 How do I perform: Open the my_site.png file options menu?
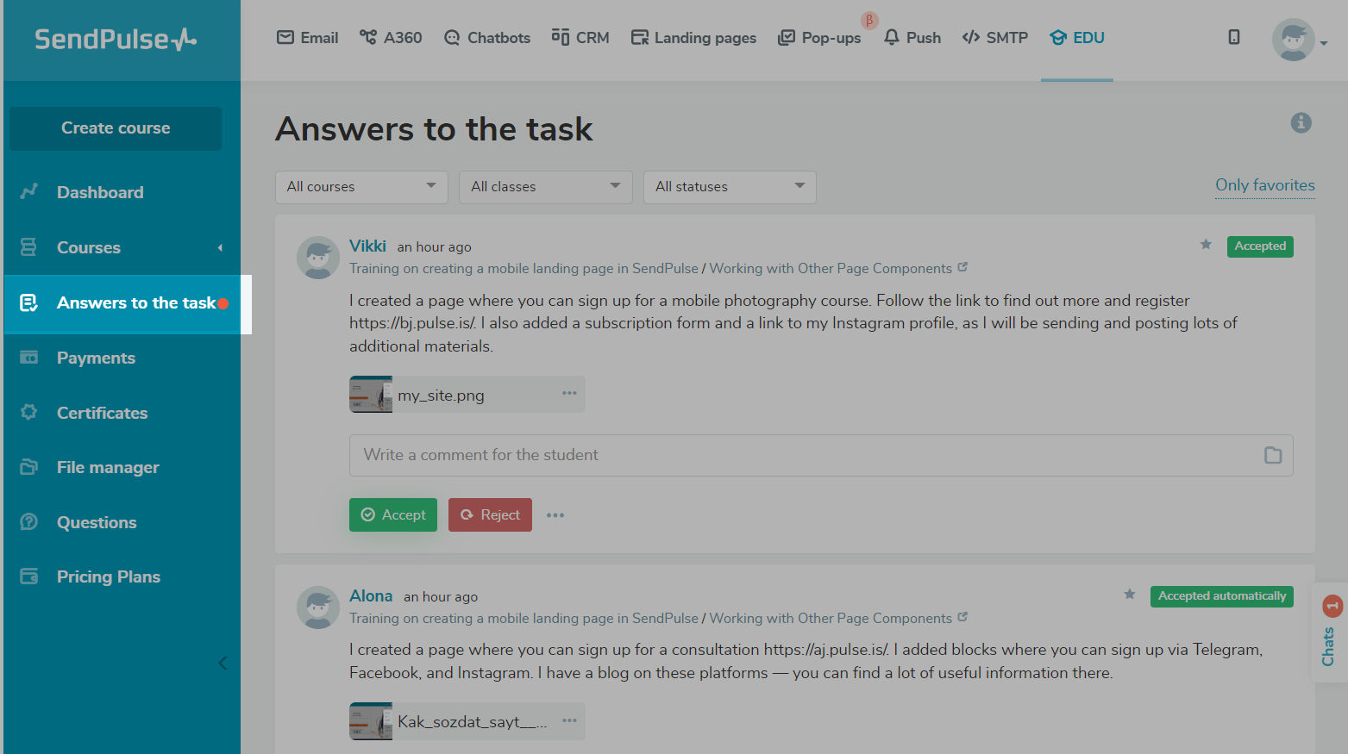pos(569,394)
